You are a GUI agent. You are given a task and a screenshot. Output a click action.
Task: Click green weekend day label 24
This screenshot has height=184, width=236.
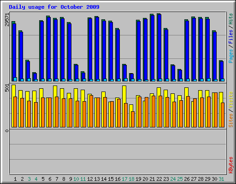(x=173, y=179)
